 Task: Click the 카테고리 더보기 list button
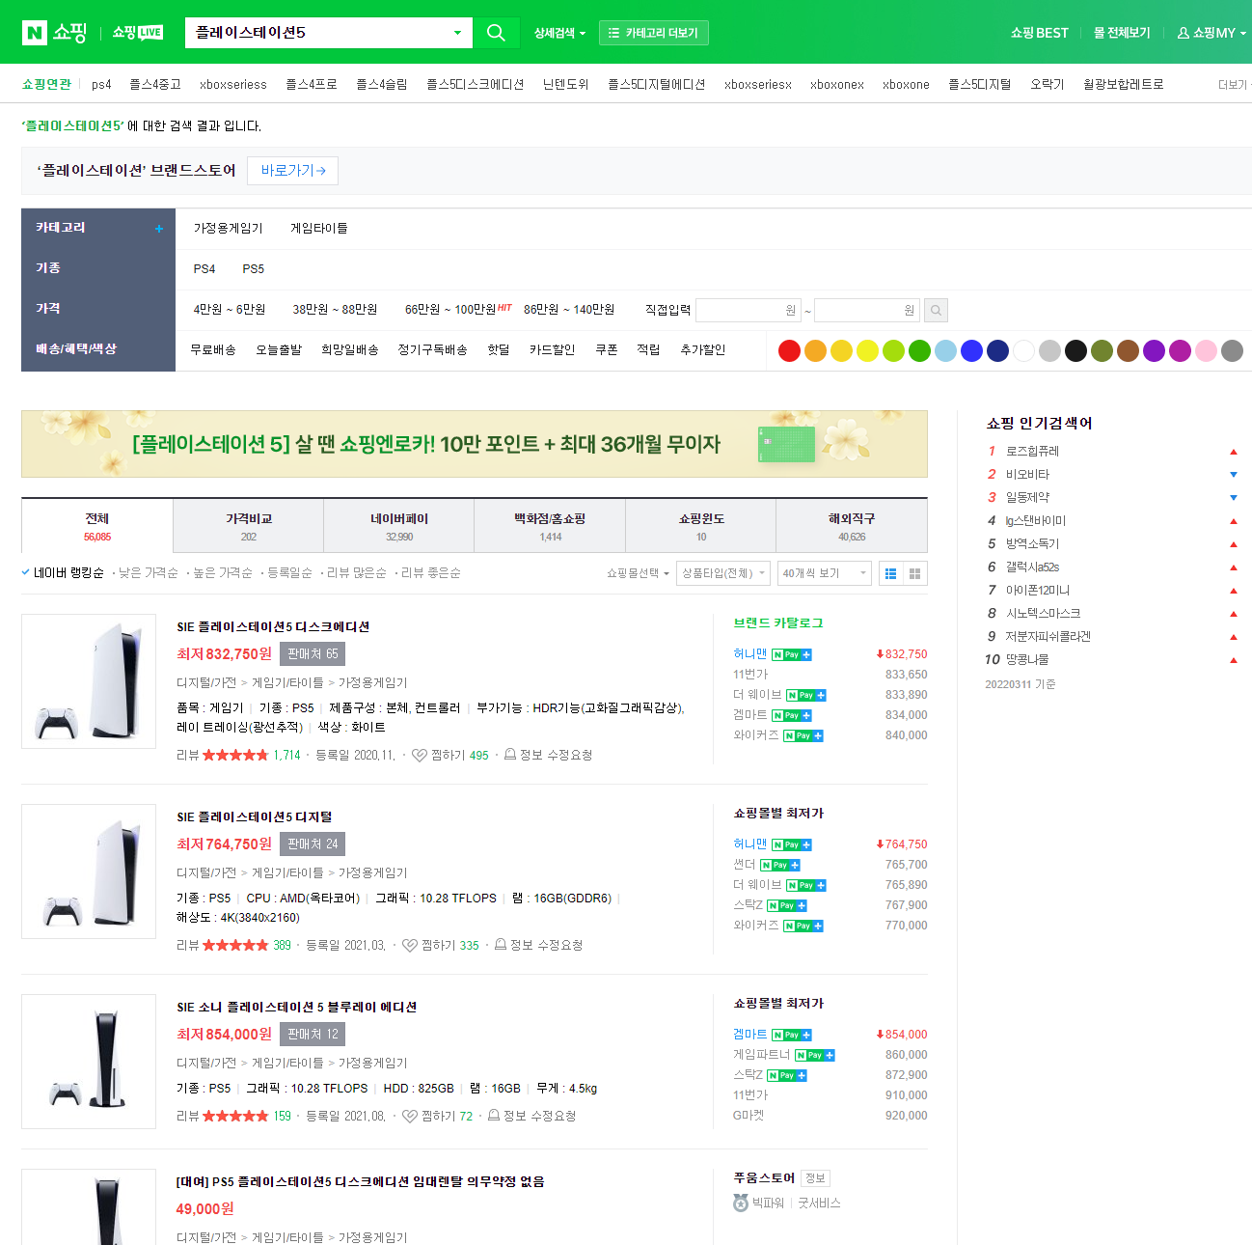pyautogui.click(x=654, y=33)
